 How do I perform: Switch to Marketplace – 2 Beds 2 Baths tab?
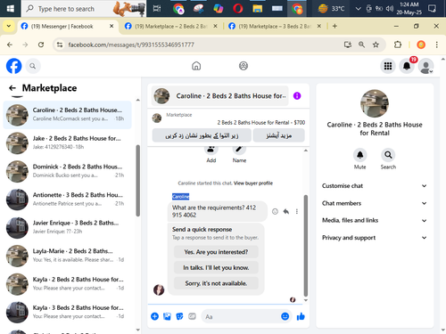170,27
